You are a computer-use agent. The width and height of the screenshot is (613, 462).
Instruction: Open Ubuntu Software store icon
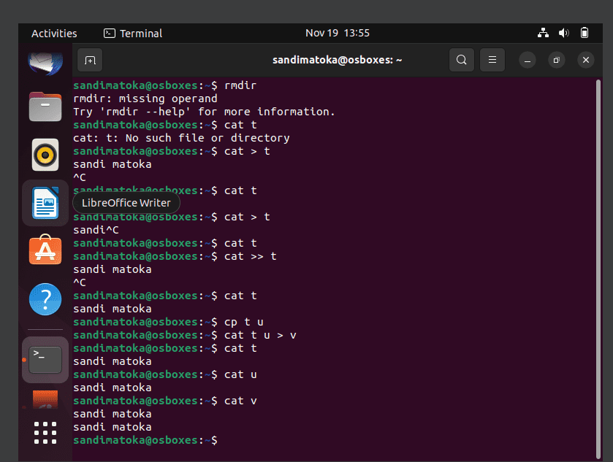pos(45,250)
